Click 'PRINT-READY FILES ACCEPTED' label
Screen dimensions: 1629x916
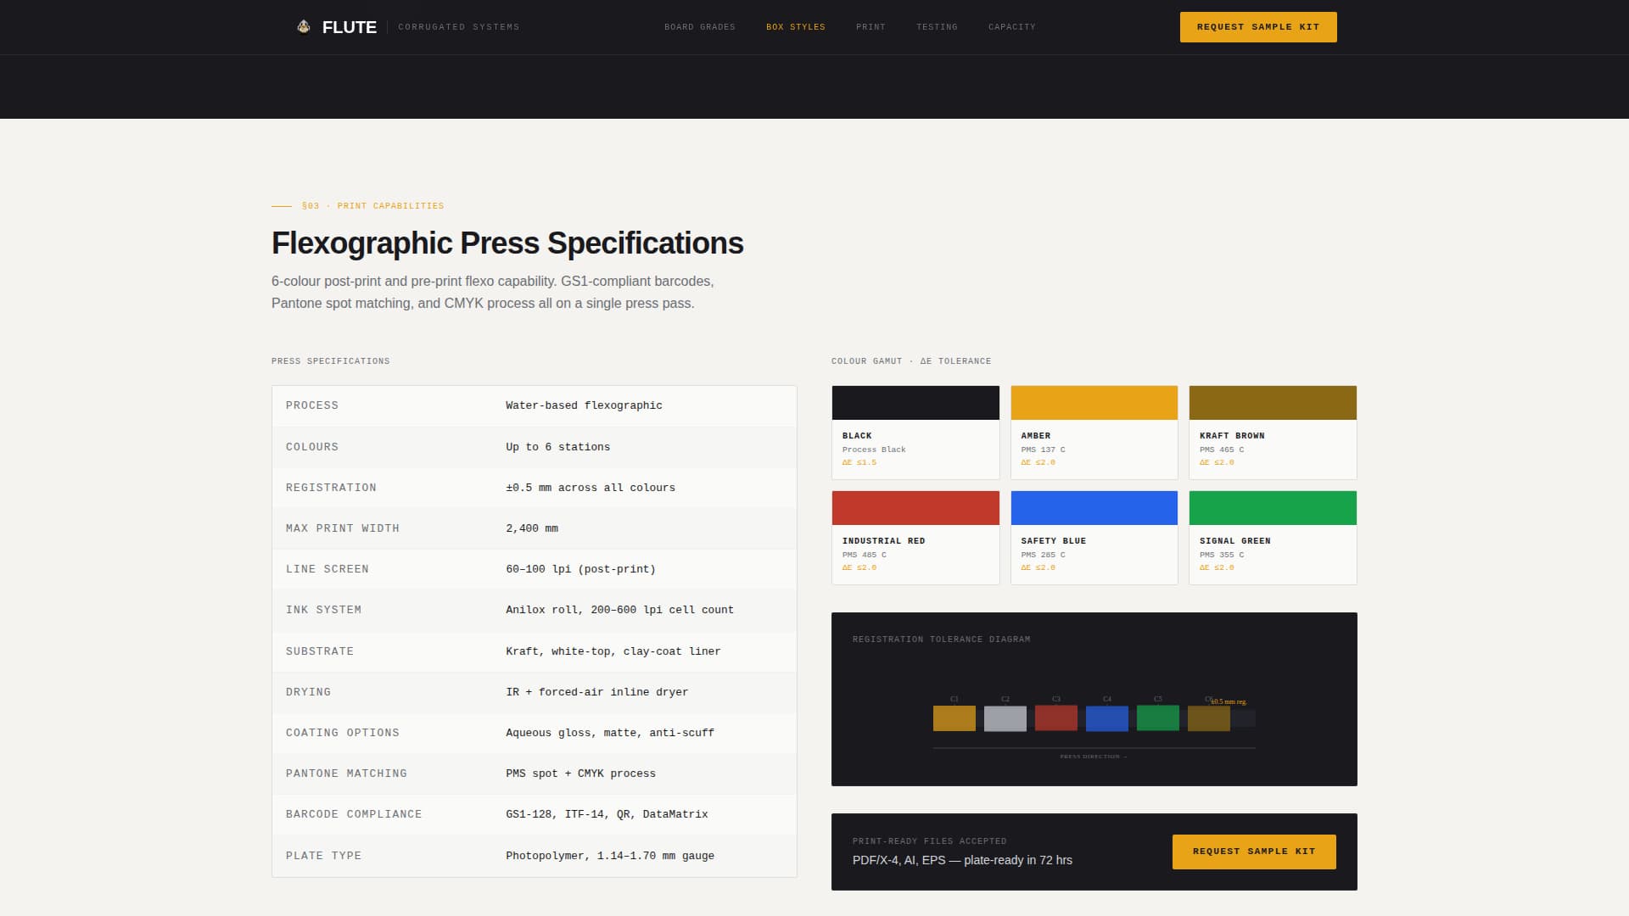930,841
